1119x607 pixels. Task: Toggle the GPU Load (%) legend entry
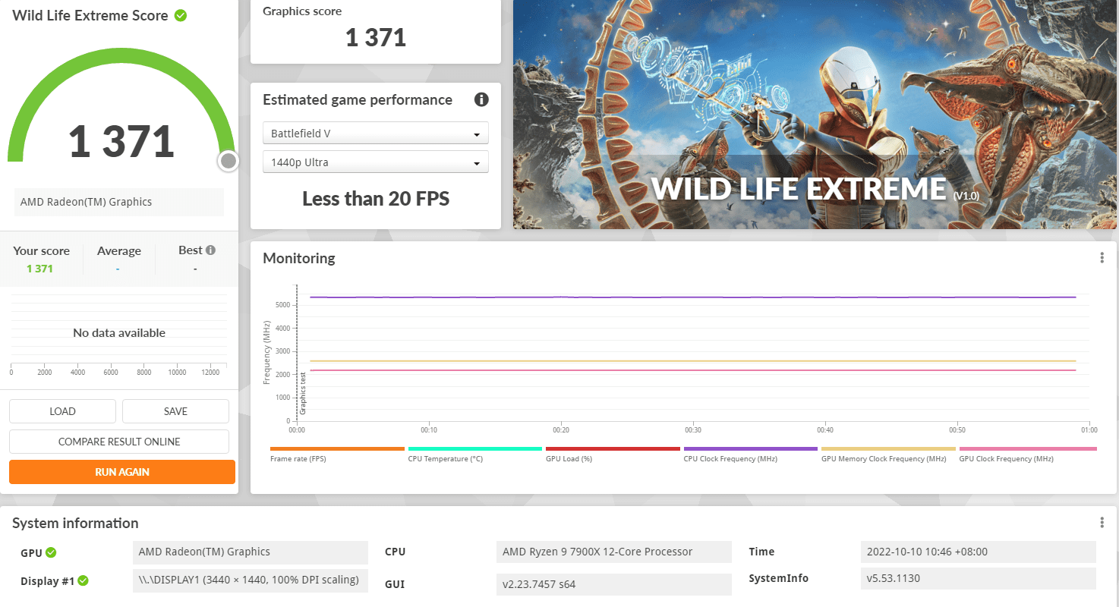pyautogui.click(x=613, y=454)
